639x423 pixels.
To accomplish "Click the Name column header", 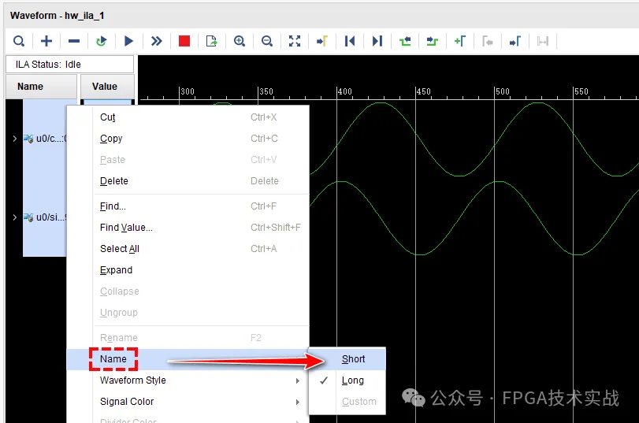I will click(31, 87).
